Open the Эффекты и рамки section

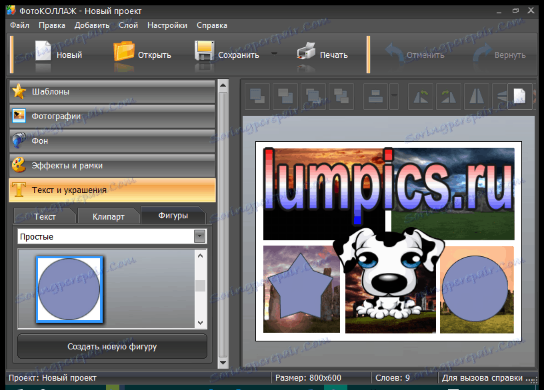click(113, 166)
